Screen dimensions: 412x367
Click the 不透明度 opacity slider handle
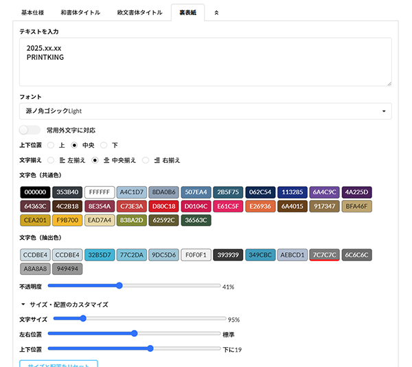119,285
